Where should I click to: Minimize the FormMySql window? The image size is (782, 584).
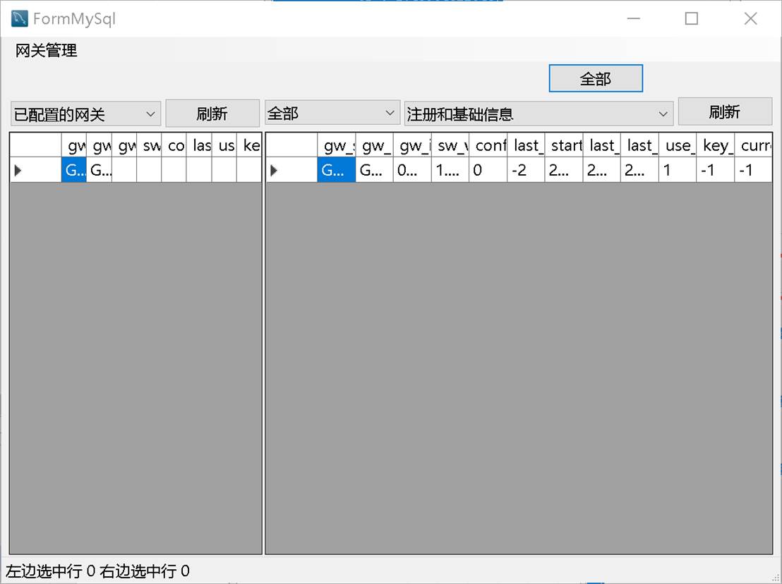tap(633, 18)
